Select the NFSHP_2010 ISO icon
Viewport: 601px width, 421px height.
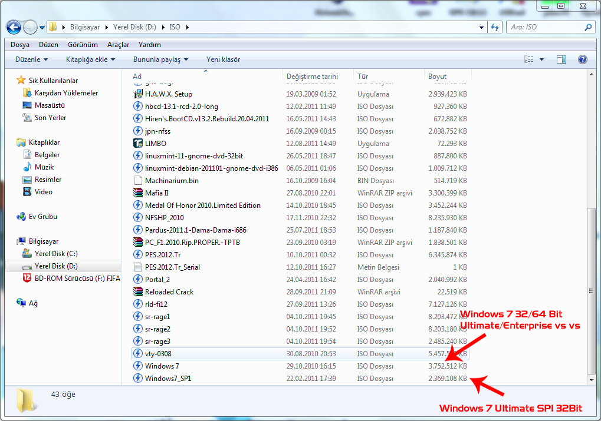click(x=138, y=217)
